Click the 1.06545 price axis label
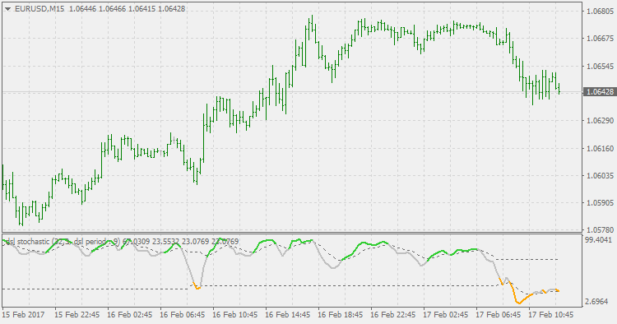The height and width of the screenshot is (324, 617). pos(600,66)
